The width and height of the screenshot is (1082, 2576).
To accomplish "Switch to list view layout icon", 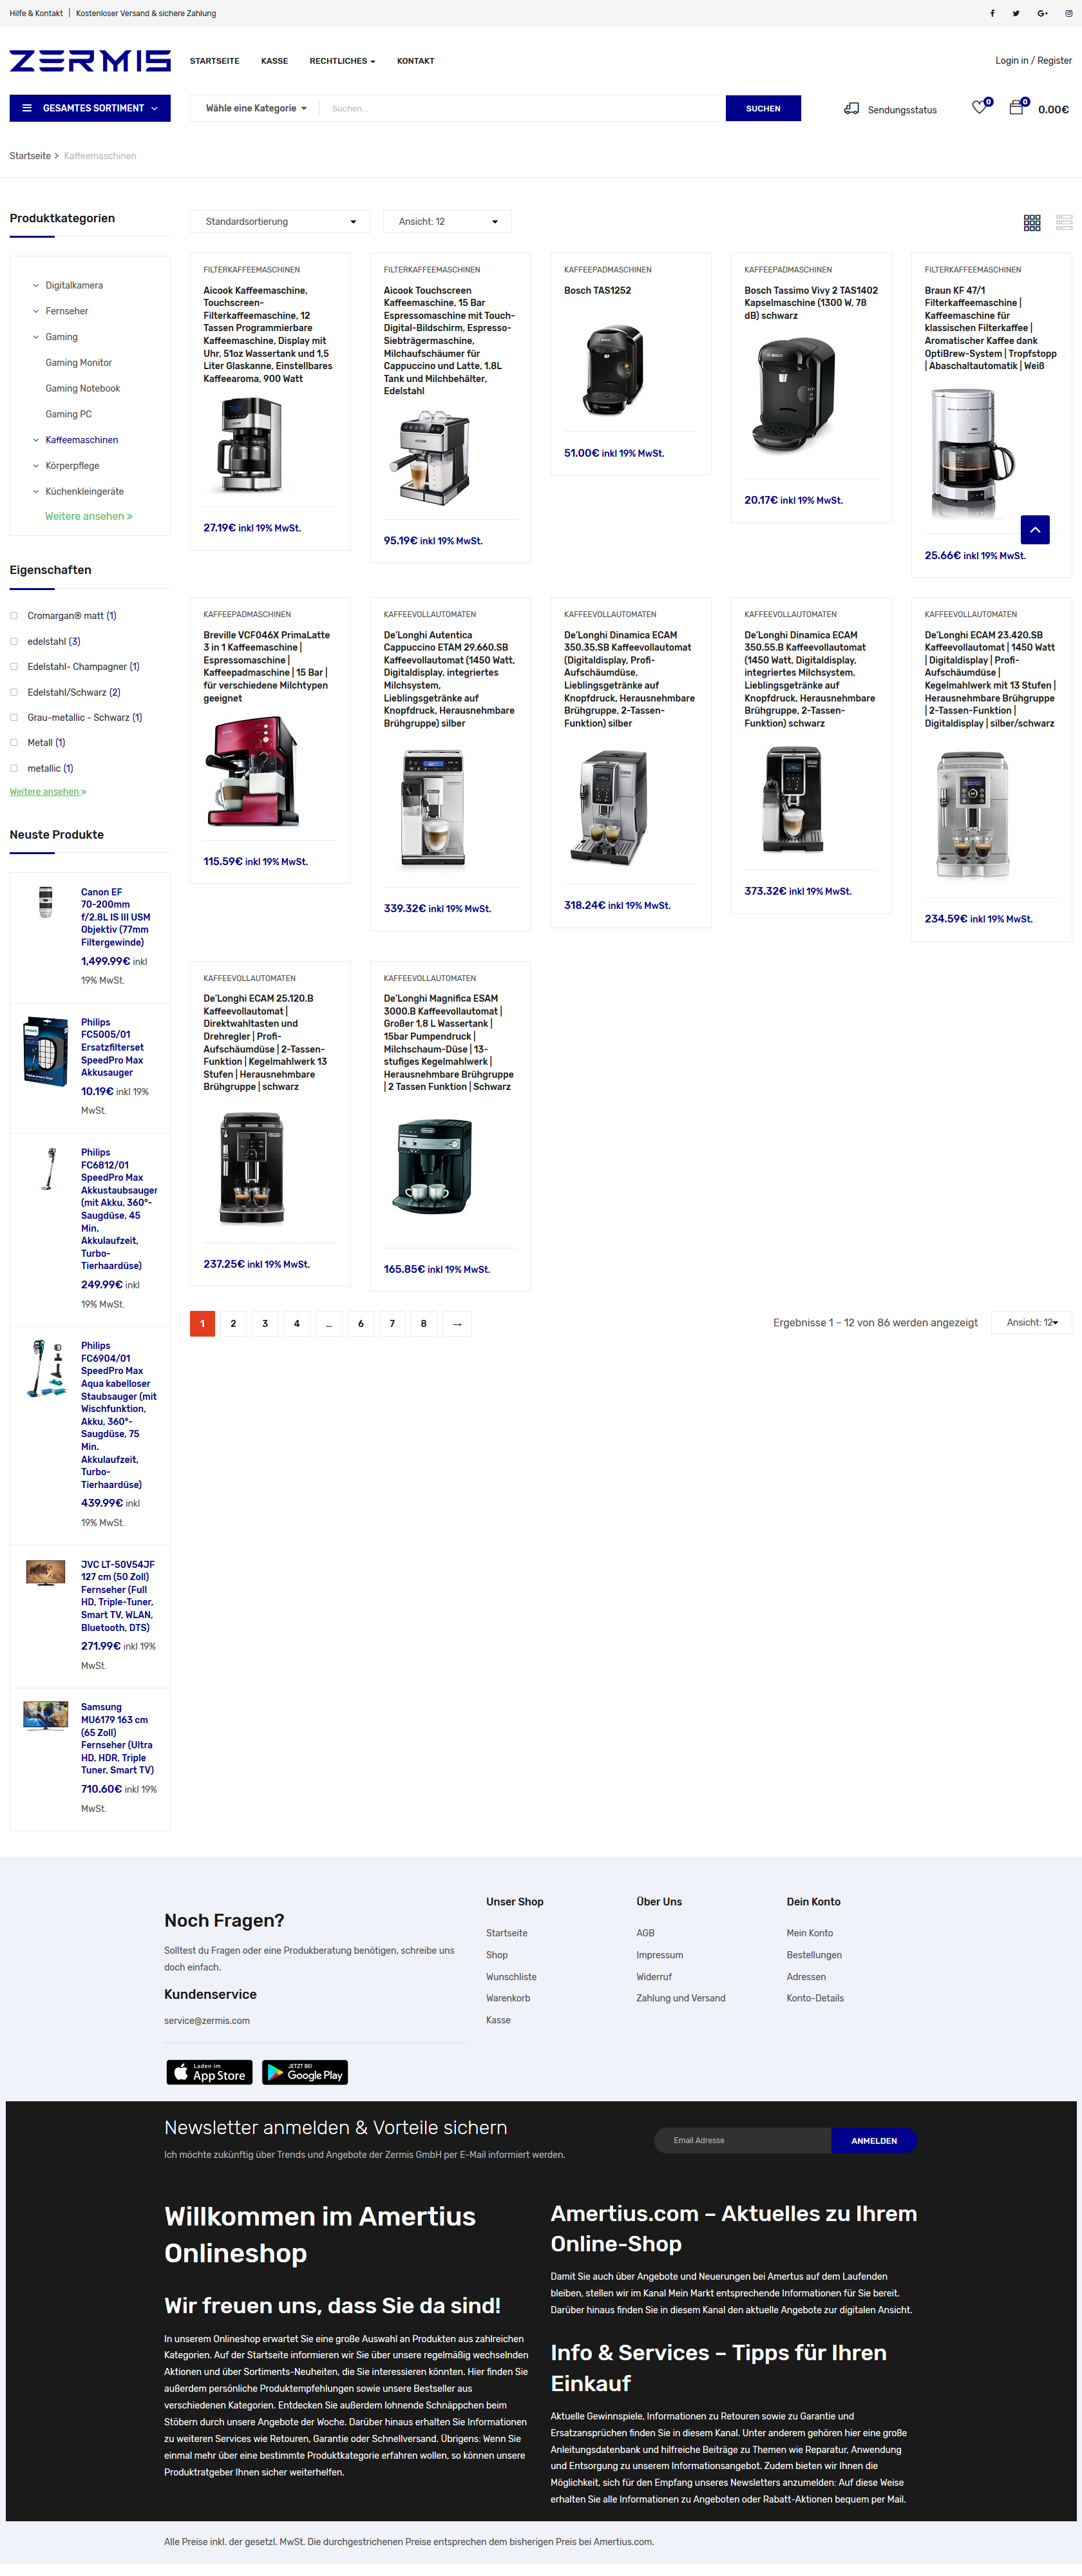I will [x=1064, y=223].
